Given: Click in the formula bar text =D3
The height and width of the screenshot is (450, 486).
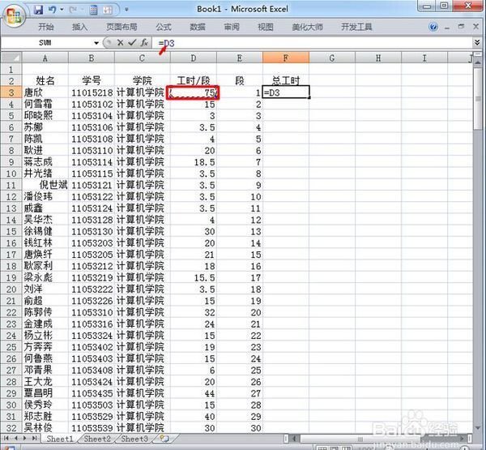Looking at the screenshot, I should pos(166,43).
